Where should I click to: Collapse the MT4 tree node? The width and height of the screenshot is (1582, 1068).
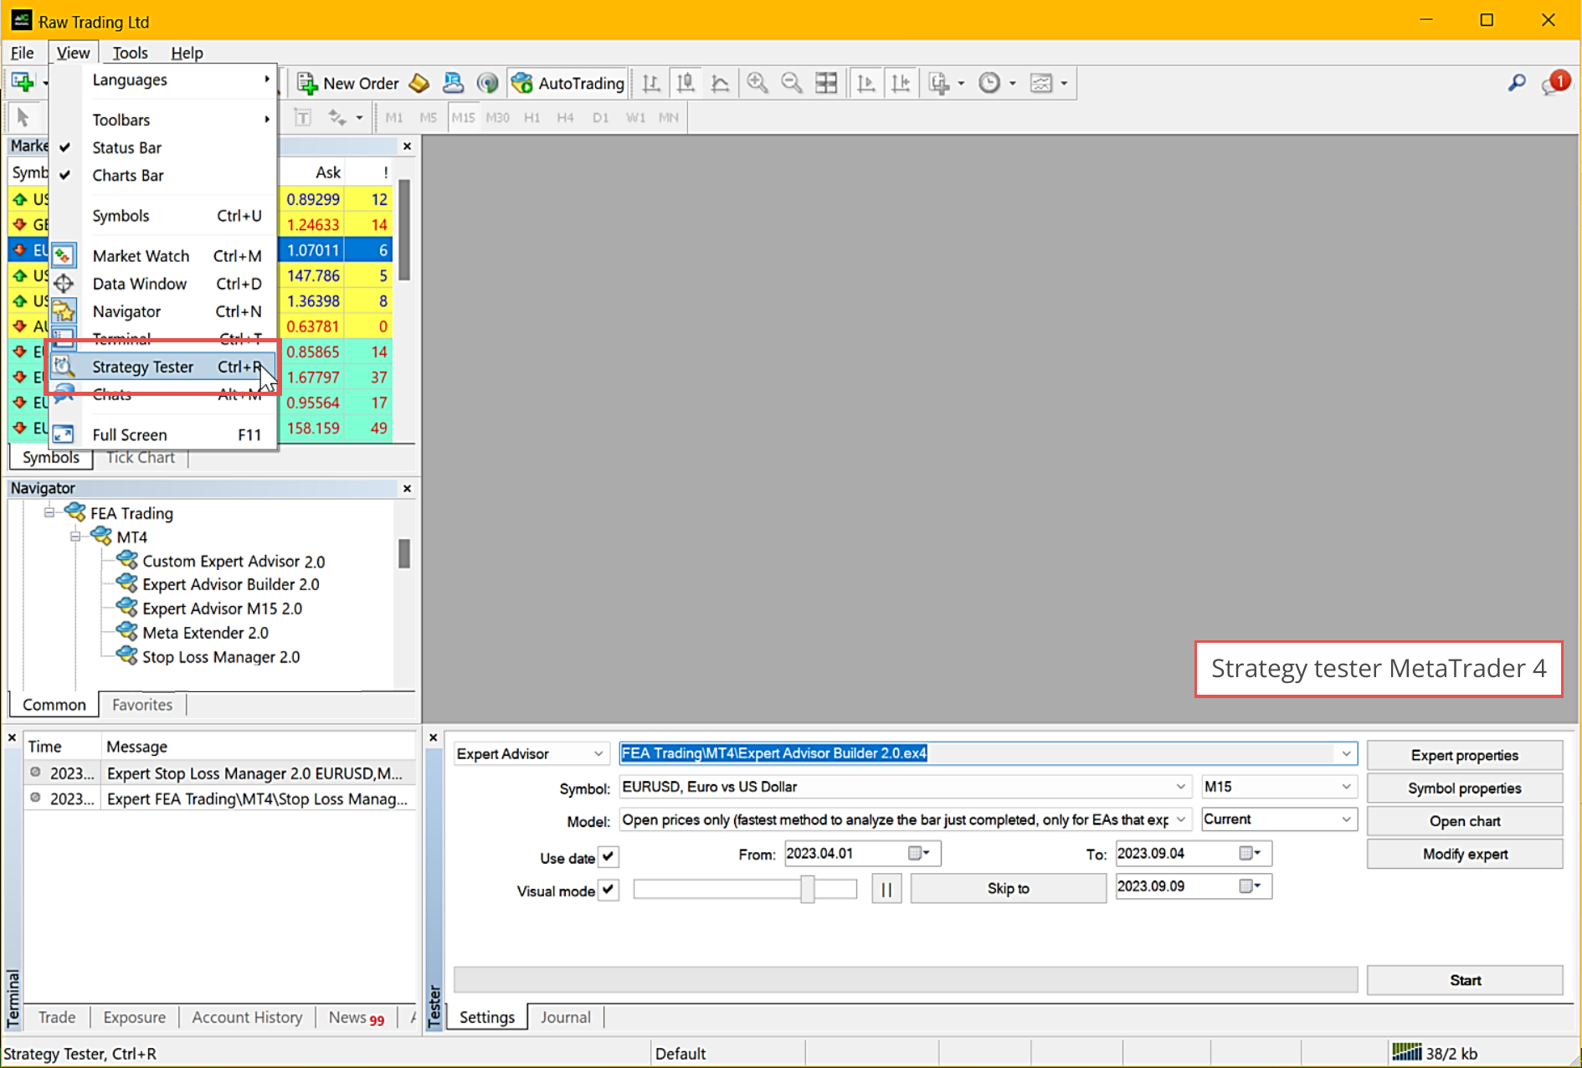[x=75, y=537]
